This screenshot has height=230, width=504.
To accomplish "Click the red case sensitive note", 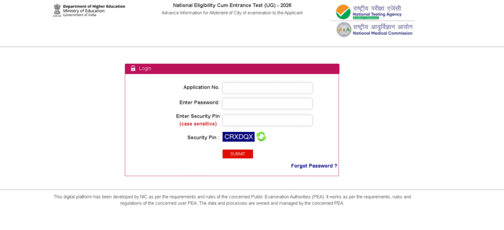I will point(198,124).
